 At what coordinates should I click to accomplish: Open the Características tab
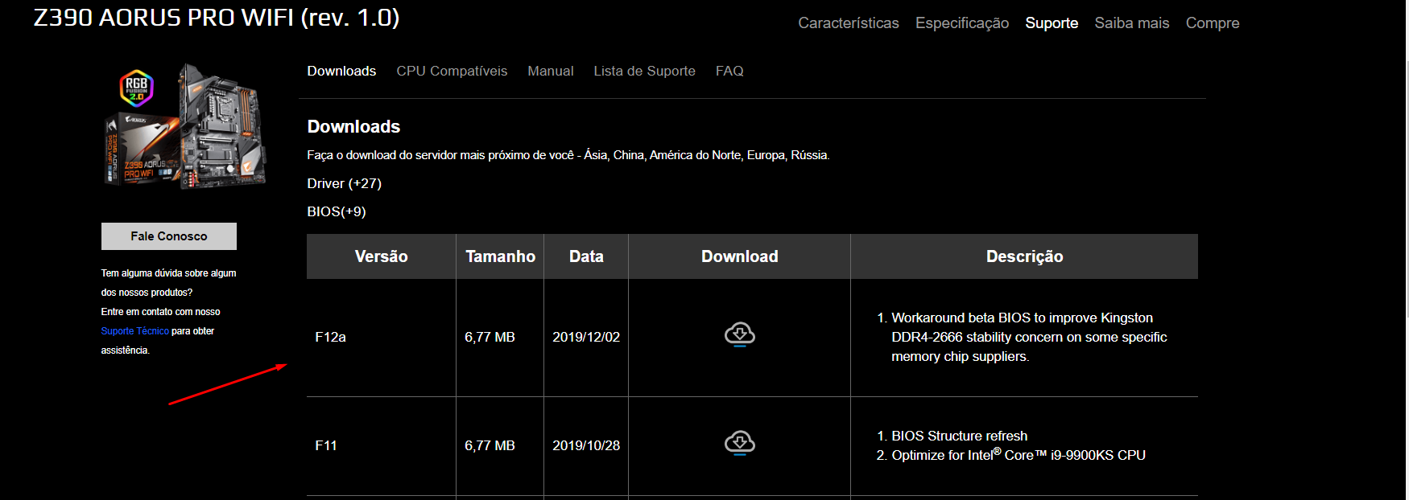click(848, 23)
